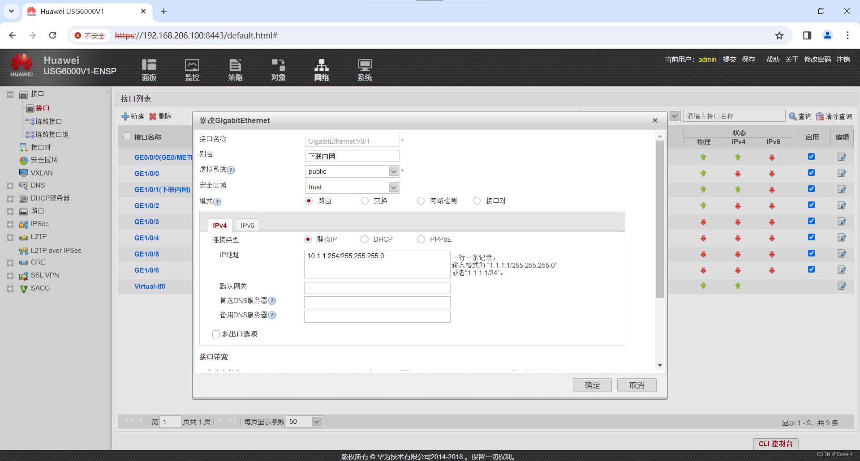This screenshot has height=461, width=860.
Task: Click edit icon for GE1/0/1 row
Action: tap(842, 189)
